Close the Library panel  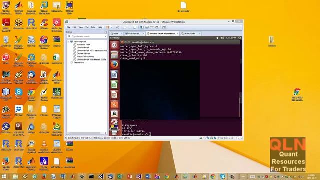click(x=106, y=32)
